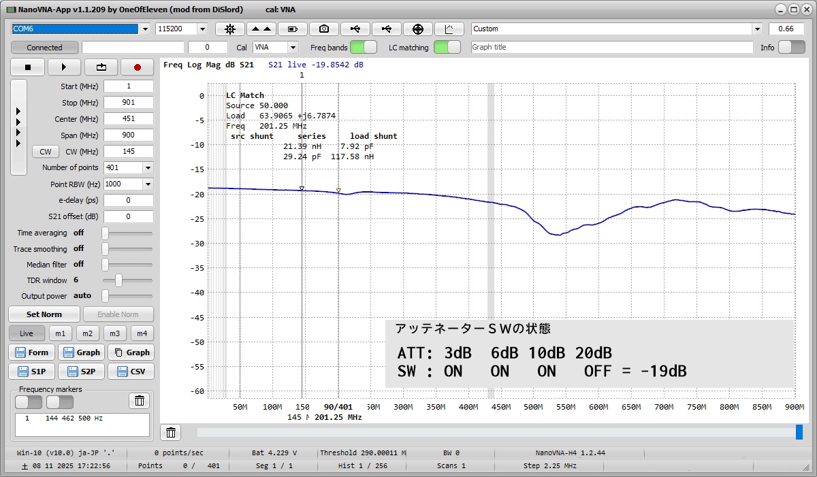This screenshot has width=817, height=477.
Task: Delete frequency markers with trash icon
Action: pyautogui.click(x=140, y=401)
